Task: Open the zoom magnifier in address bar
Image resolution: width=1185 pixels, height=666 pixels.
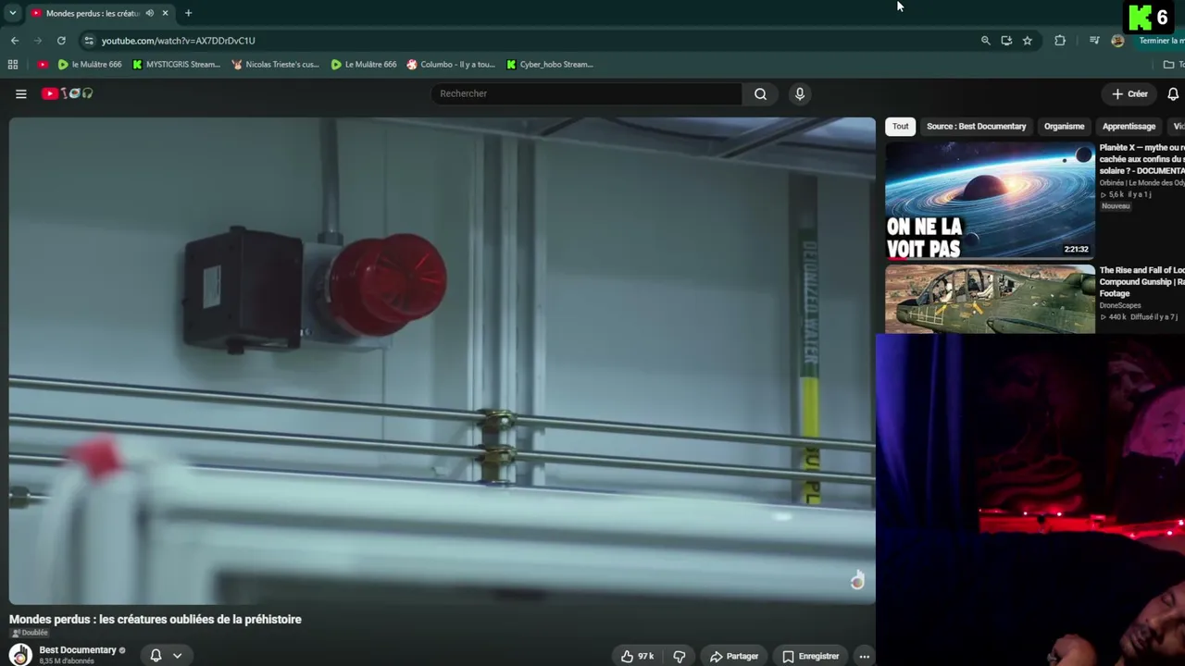Action: tap(985, 41)
